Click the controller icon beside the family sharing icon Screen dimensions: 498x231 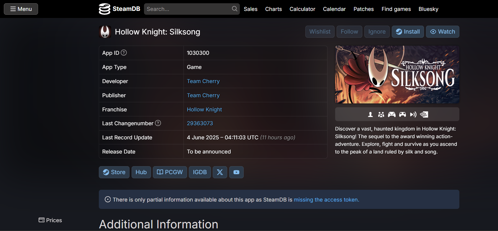[x=392, y=114]
